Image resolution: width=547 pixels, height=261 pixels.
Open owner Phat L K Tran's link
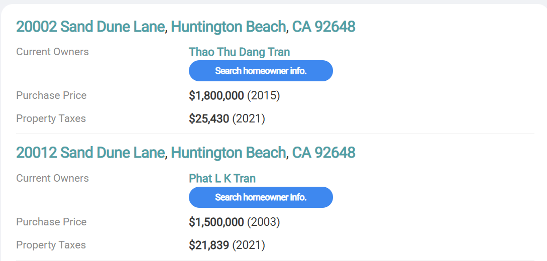click(222, 178)
